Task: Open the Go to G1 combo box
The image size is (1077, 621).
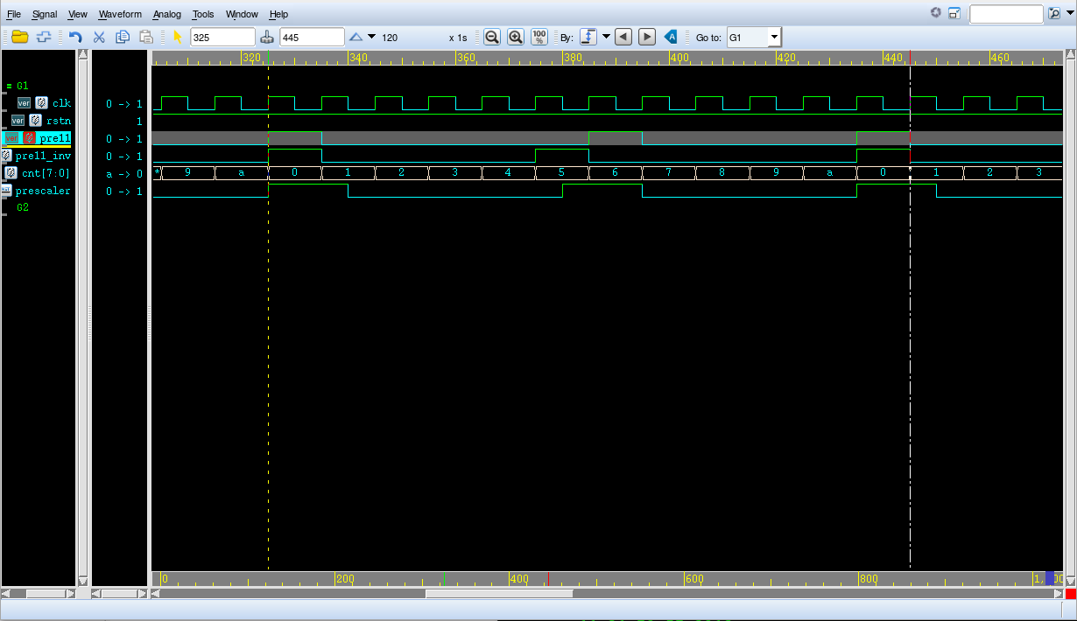Action: point(753,38)
